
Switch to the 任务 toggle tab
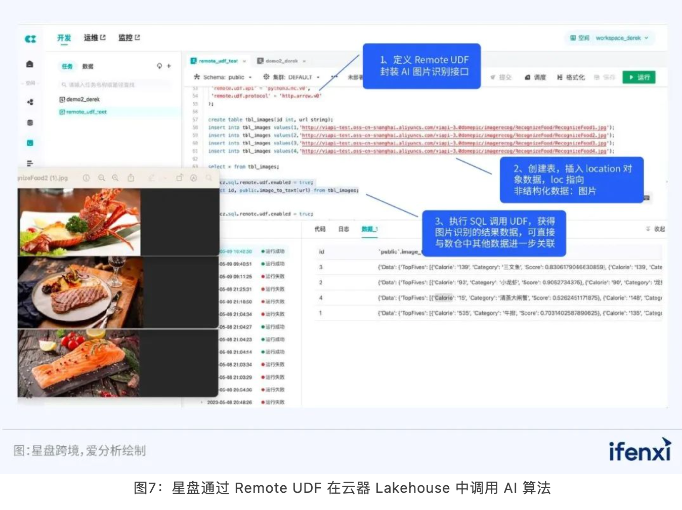[67, 66]
